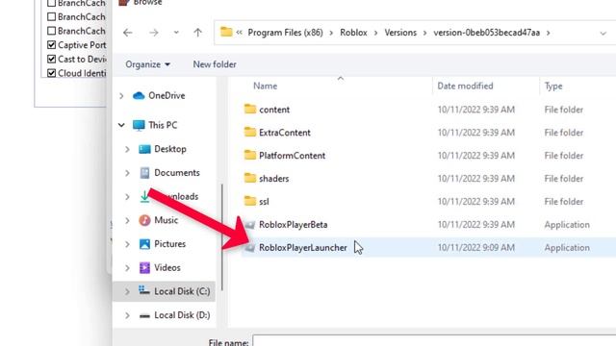Sort by Name column header

(x=266, y=86)
